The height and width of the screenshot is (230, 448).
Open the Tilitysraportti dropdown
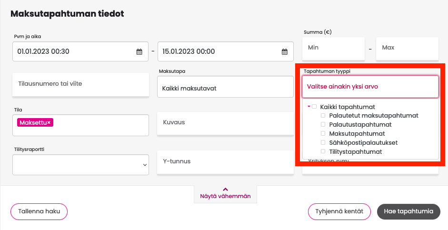pyautogui.click(x=80, y=165)
